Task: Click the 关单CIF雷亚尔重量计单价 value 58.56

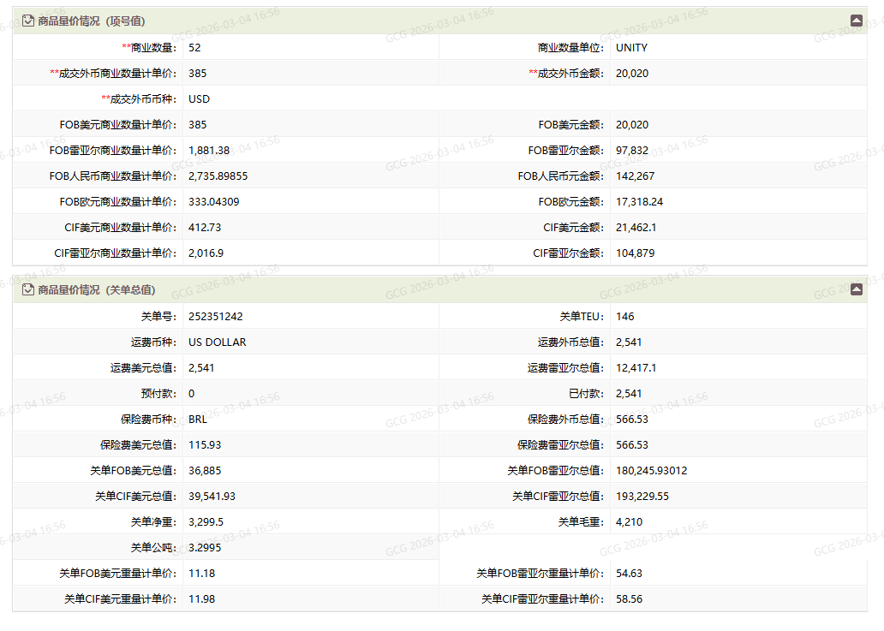Action: click(x=629, y=599)
